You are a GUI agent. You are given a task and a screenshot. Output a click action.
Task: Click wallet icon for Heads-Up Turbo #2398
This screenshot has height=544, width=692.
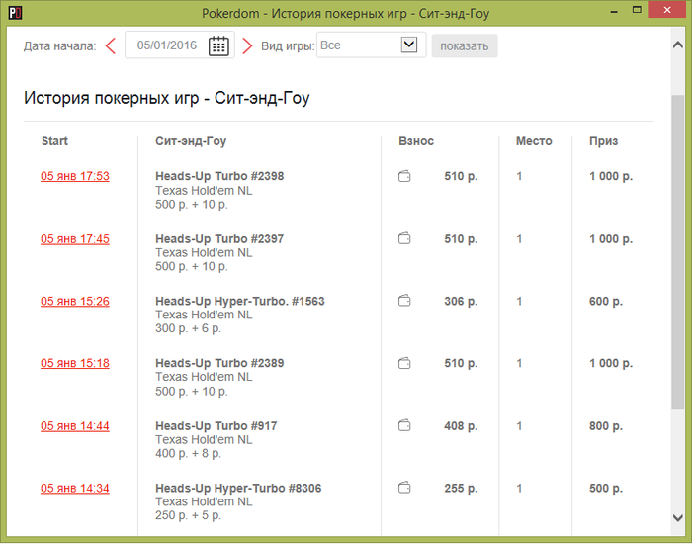[404, 176]
